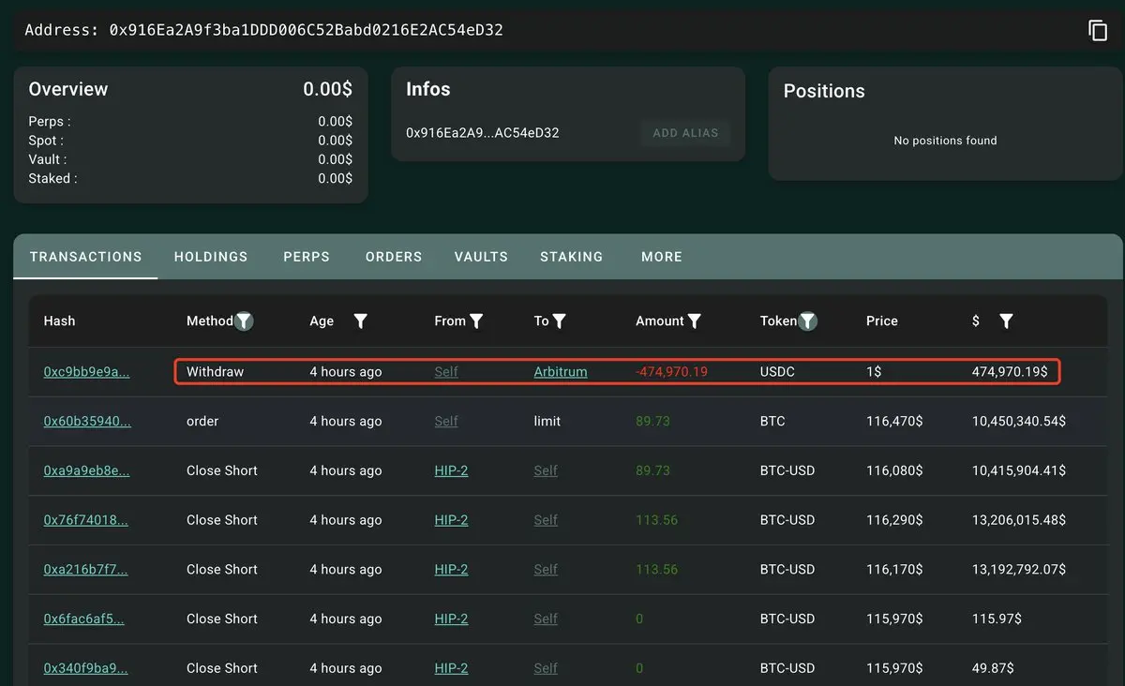Open the To column filter
This screenshot has height=686, width=1125.
(560, 321)
